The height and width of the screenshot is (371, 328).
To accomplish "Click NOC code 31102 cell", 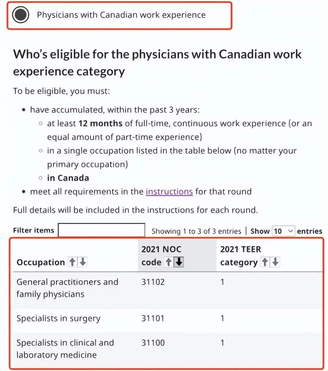I will [x=153, y=282].
